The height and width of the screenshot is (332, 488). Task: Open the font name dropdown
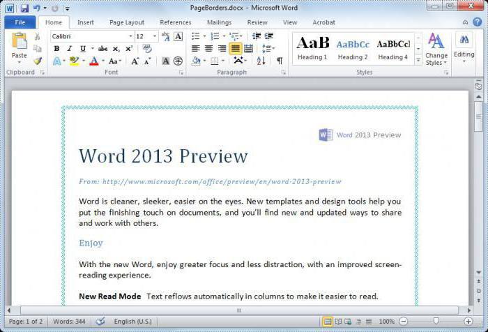(x=130, y=36)
